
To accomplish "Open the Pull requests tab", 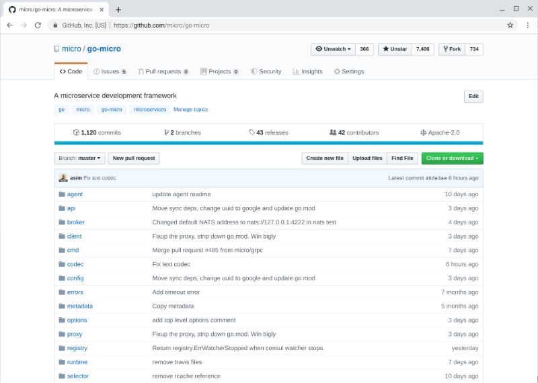I will tap(163, 71).
